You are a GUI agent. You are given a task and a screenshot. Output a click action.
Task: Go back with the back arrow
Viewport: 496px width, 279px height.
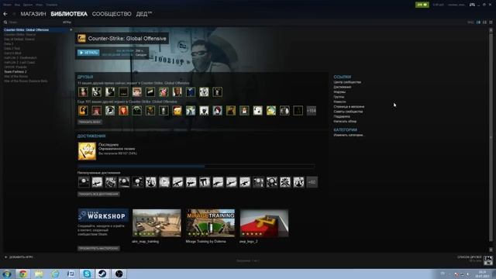5,14
